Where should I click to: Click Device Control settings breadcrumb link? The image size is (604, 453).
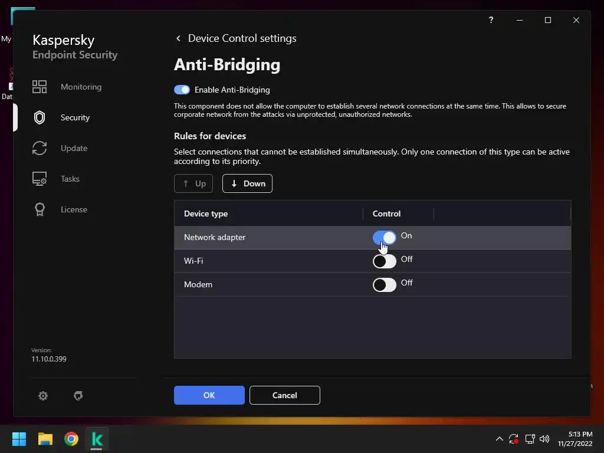tap(242, 38)
